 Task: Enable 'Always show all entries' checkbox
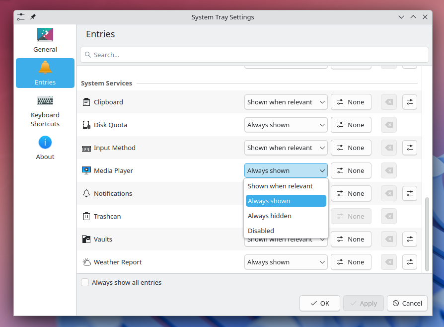(x=85, y=282)
